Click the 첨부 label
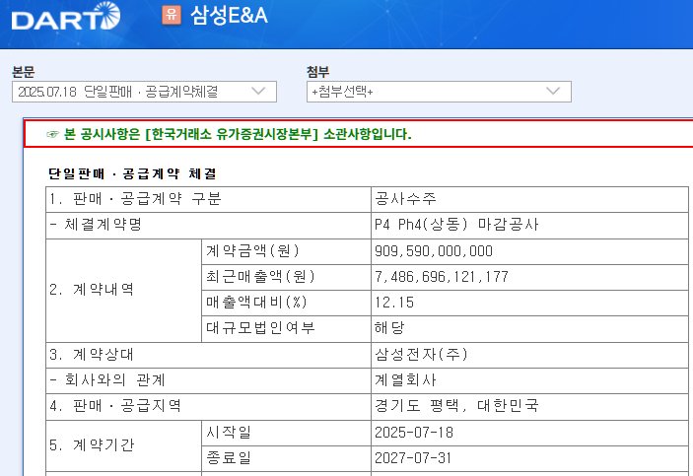The height and width of the screenshot is (476, 693). coord(317,72)
